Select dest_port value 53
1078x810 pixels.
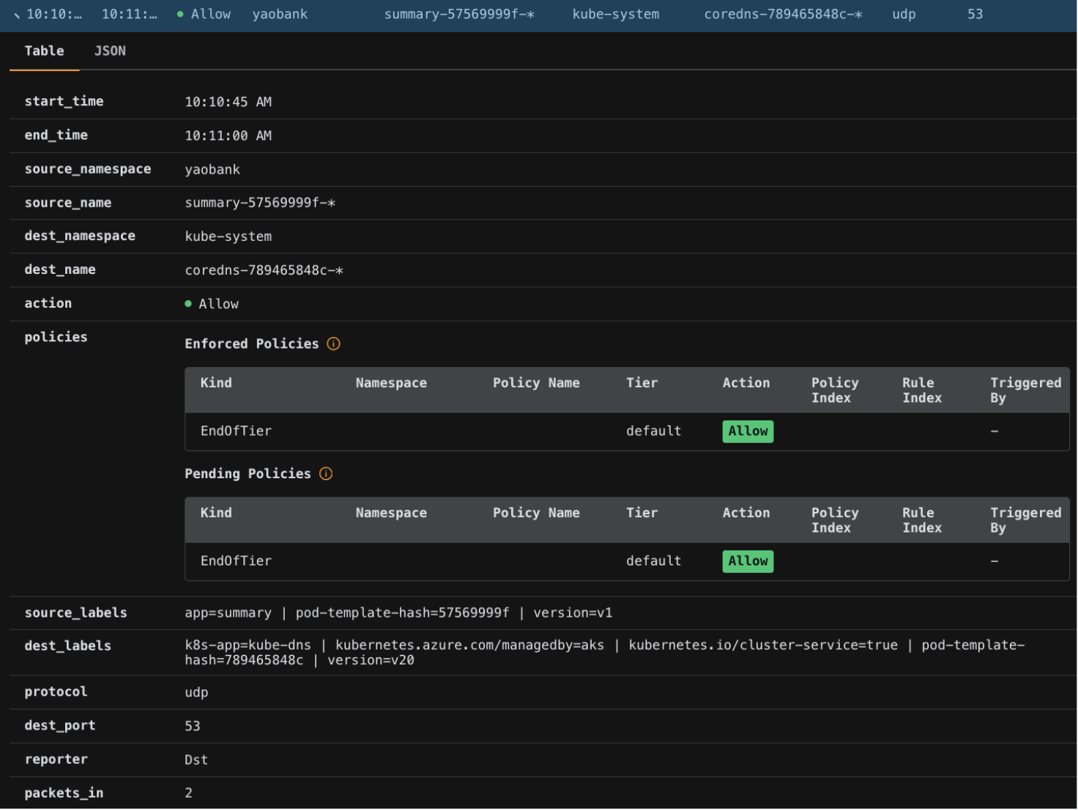[x=193, y=726]
